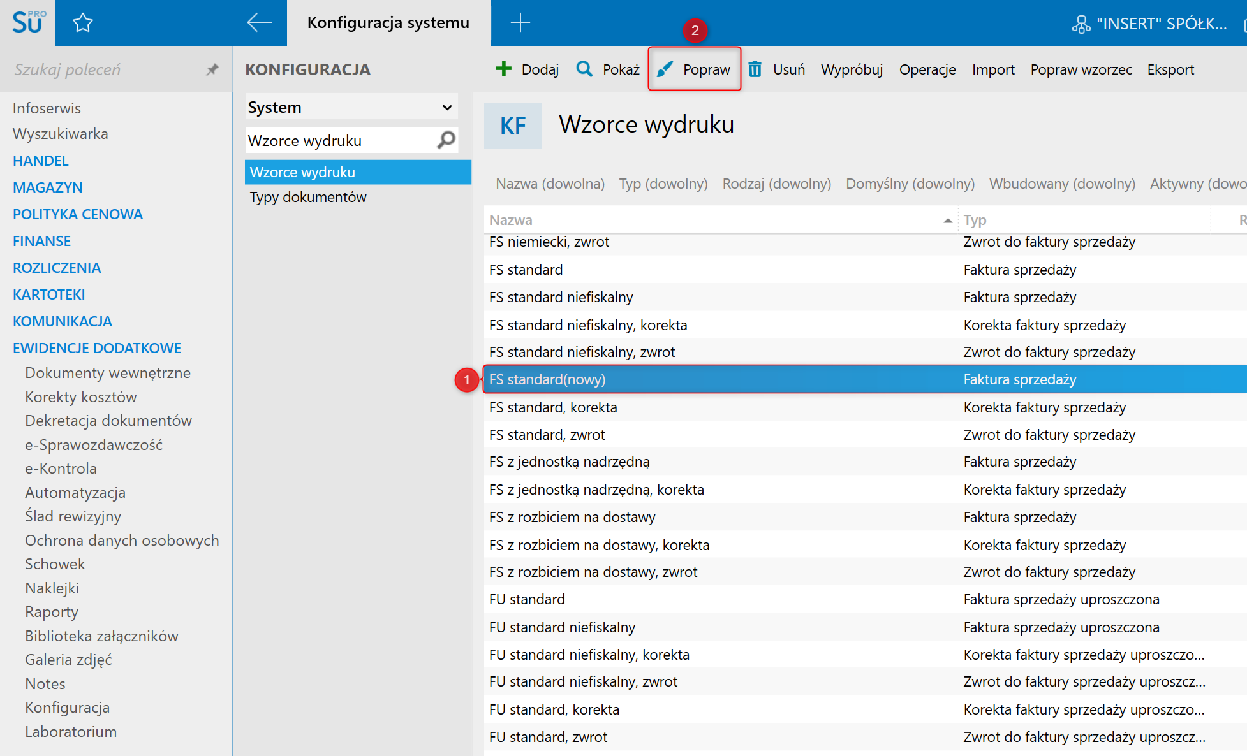This screenshot has width=1247, height=756.
Task: Click the Popraw brush icon
Action: pos(665,69)
